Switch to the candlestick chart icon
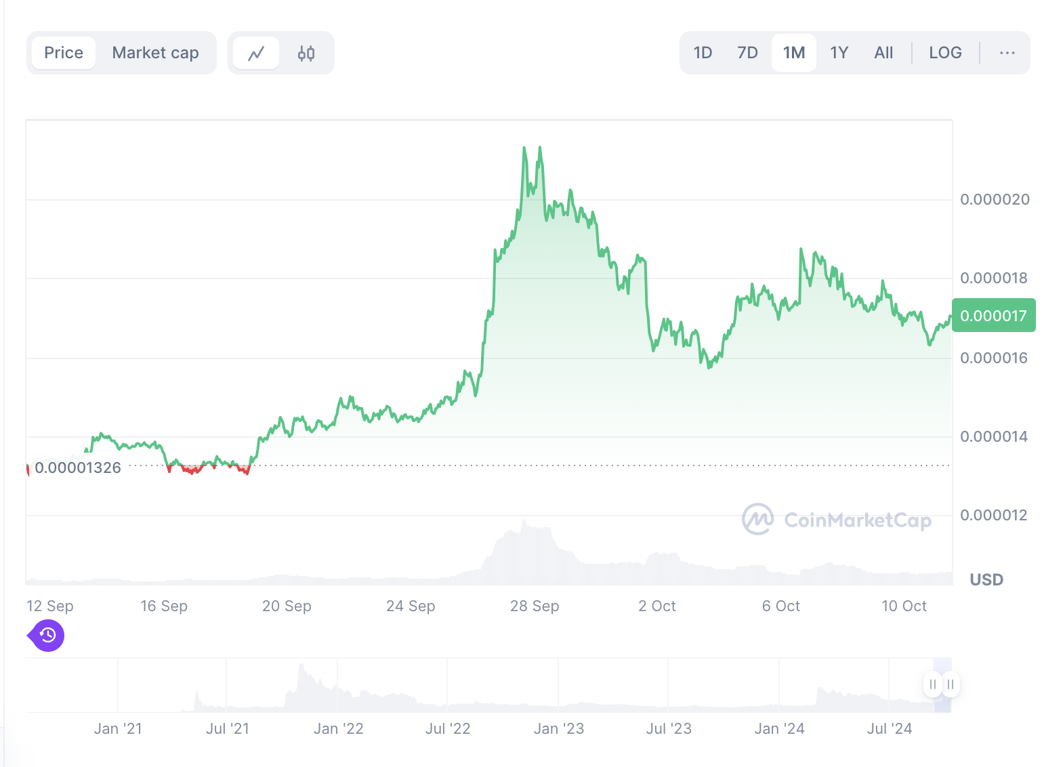 306,53
